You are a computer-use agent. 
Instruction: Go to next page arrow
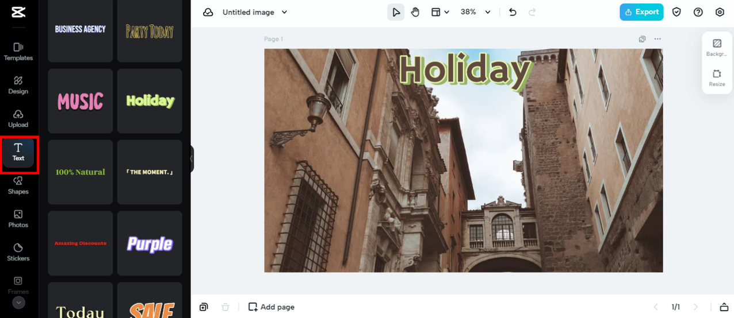pyautogui.click(x=696, y=307)
